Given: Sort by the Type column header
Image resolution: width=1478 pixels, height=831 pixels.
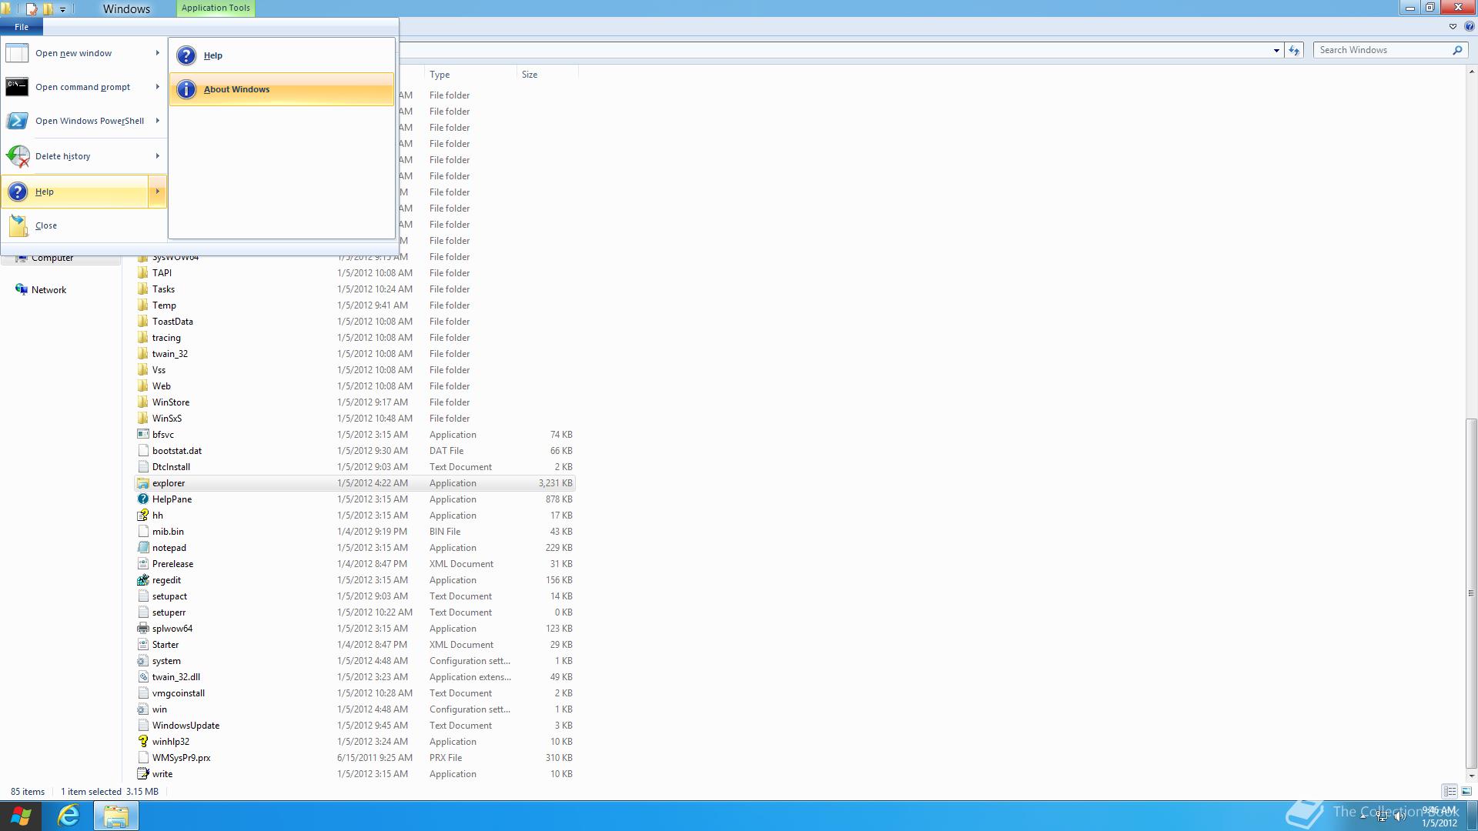Looking at the screenshot, I should pyautogui.click(x=470, y=75).
